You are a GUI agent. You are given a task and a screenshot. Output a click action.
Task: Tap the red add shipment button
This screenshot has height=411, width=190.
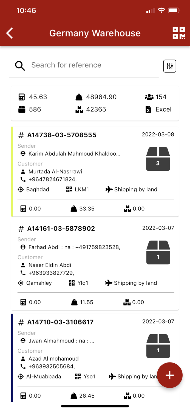pyautogui.click(x=170, y=375)
